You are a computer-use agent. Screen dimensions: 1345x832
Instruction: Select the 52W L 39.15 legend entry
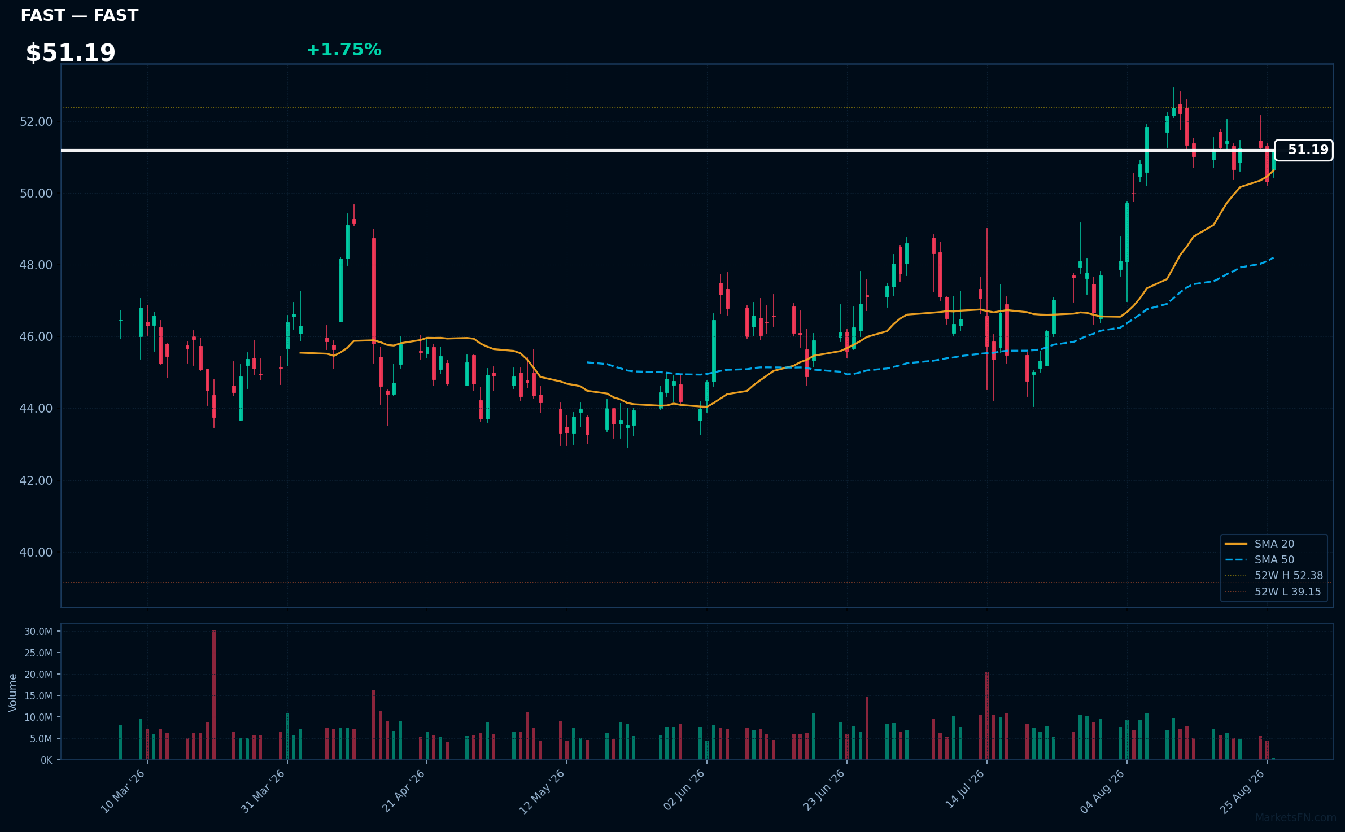1274,592
